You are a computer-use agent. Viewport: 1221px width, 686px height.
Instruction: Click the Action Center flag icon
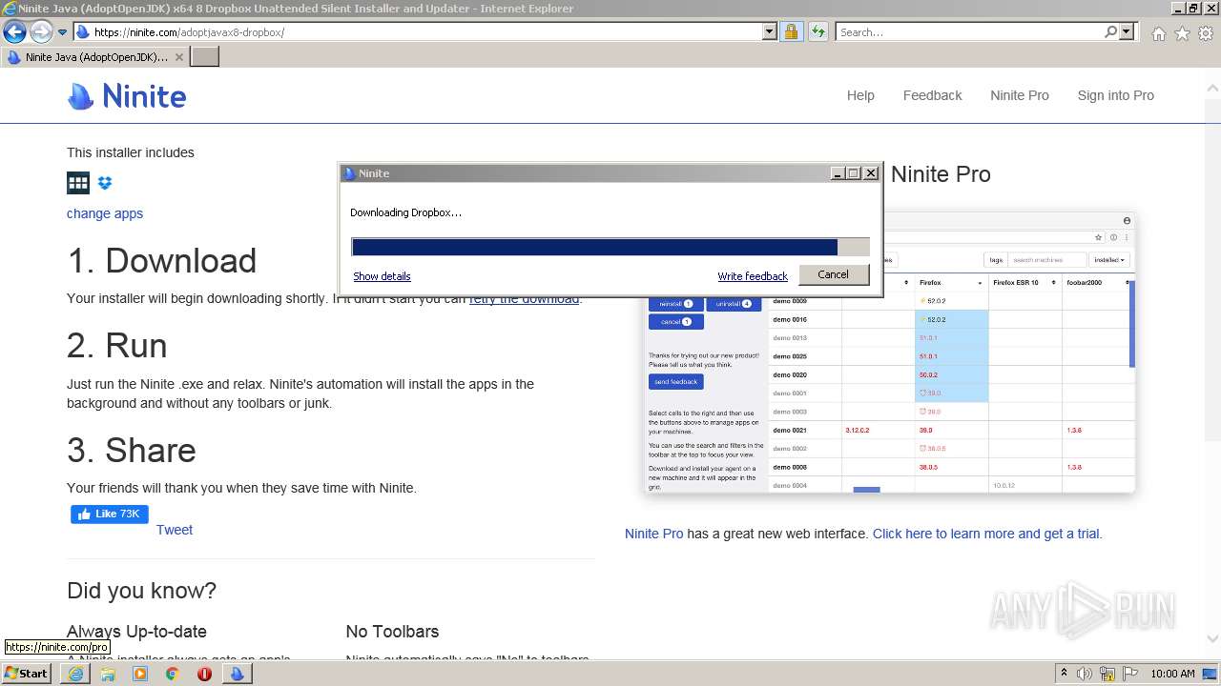(1130, 674)
